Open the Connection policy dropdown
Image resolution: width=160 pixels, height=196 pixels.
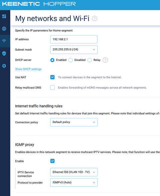point(74,122)
